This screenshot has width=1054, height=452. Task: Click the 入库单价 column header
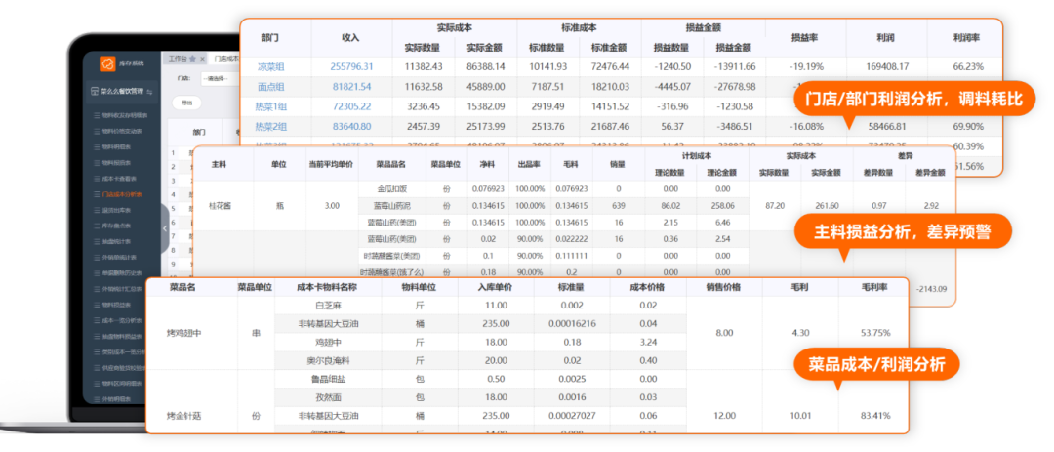tap(496, 287)
